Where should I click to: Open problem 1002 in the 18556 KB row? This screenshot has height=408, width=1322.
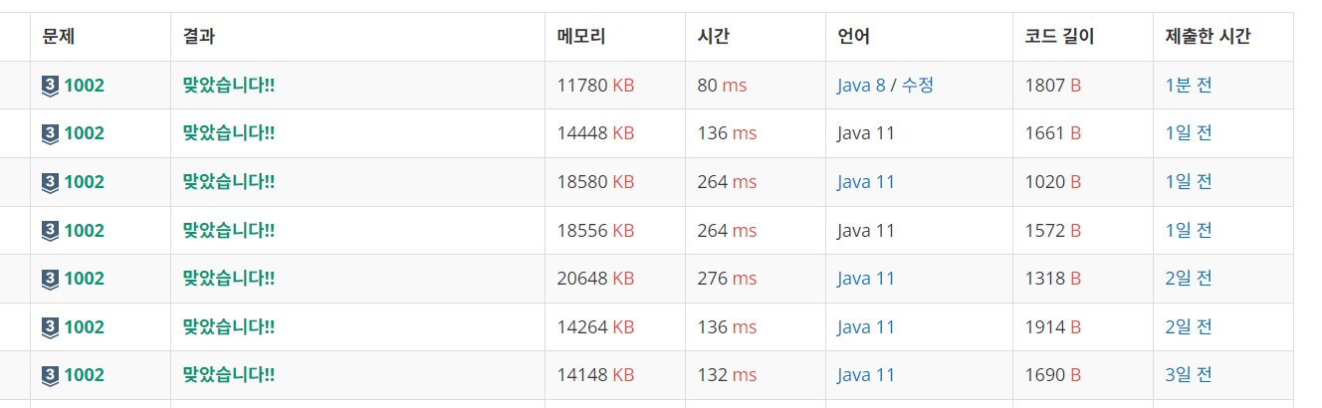(x=84, y=231)
